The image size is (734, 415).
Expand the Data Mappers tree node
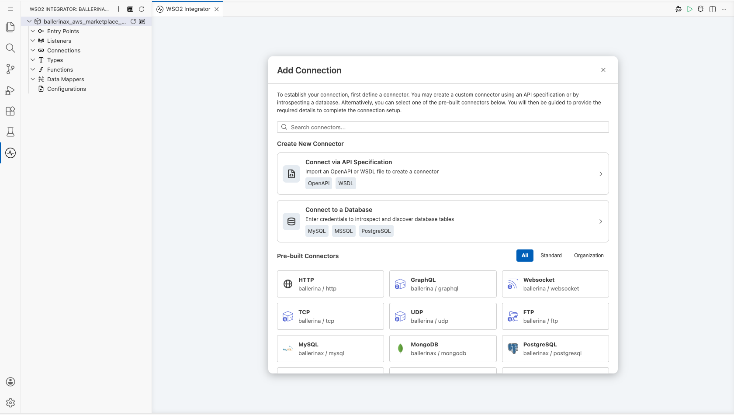pyautogui.click(x=33, y=79)
